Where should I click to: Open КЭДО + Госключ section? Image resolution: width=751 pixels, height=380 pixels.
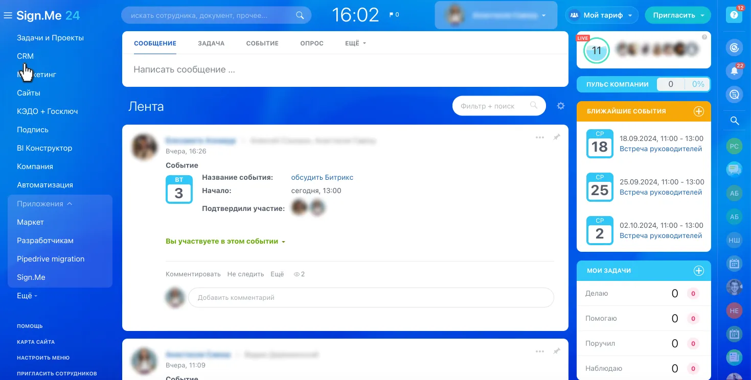pyautogui.click(x=48, y=111)
